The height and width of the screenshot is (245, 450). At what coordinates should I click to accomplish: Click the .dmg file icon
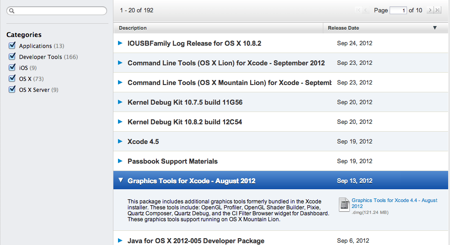point(344,204)
